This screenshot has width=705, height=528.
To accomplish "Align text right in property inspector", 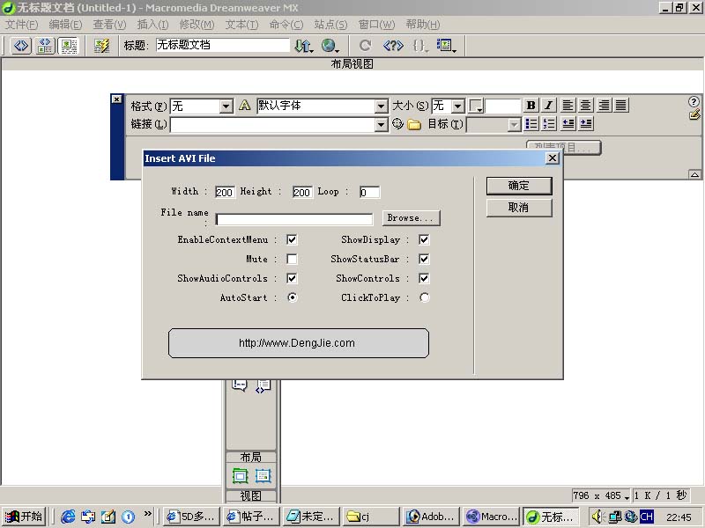I will 604,105.
